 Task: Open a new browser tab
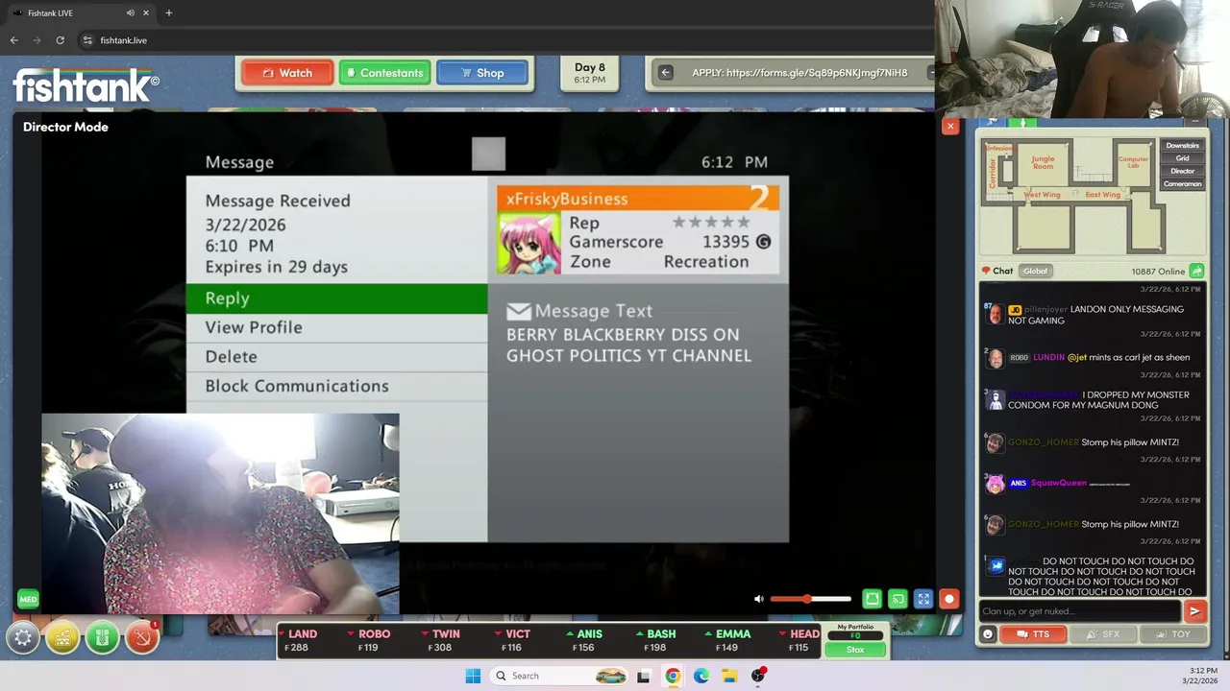(x=168, y=12)
